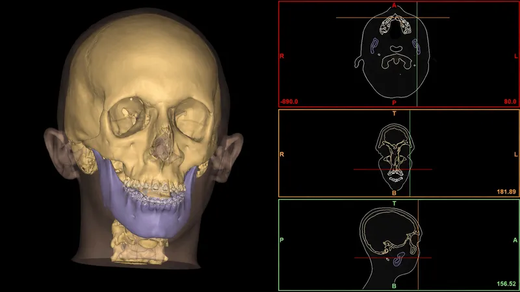The height and width of the screenshot is (292, 520).
Task: Click the slice position value 181.89
Action: tap(506, 191)
